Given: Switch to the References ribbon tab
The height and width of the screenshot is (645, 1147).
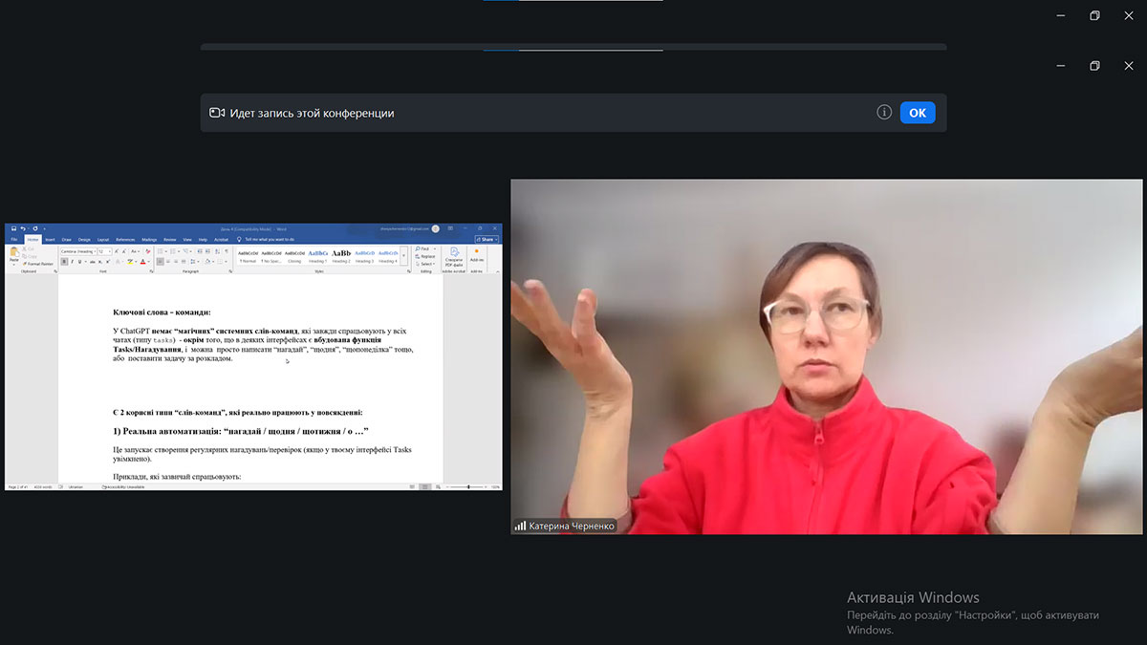Looking at the screenshot, I should pyautogui.click(x=125, y=239).
